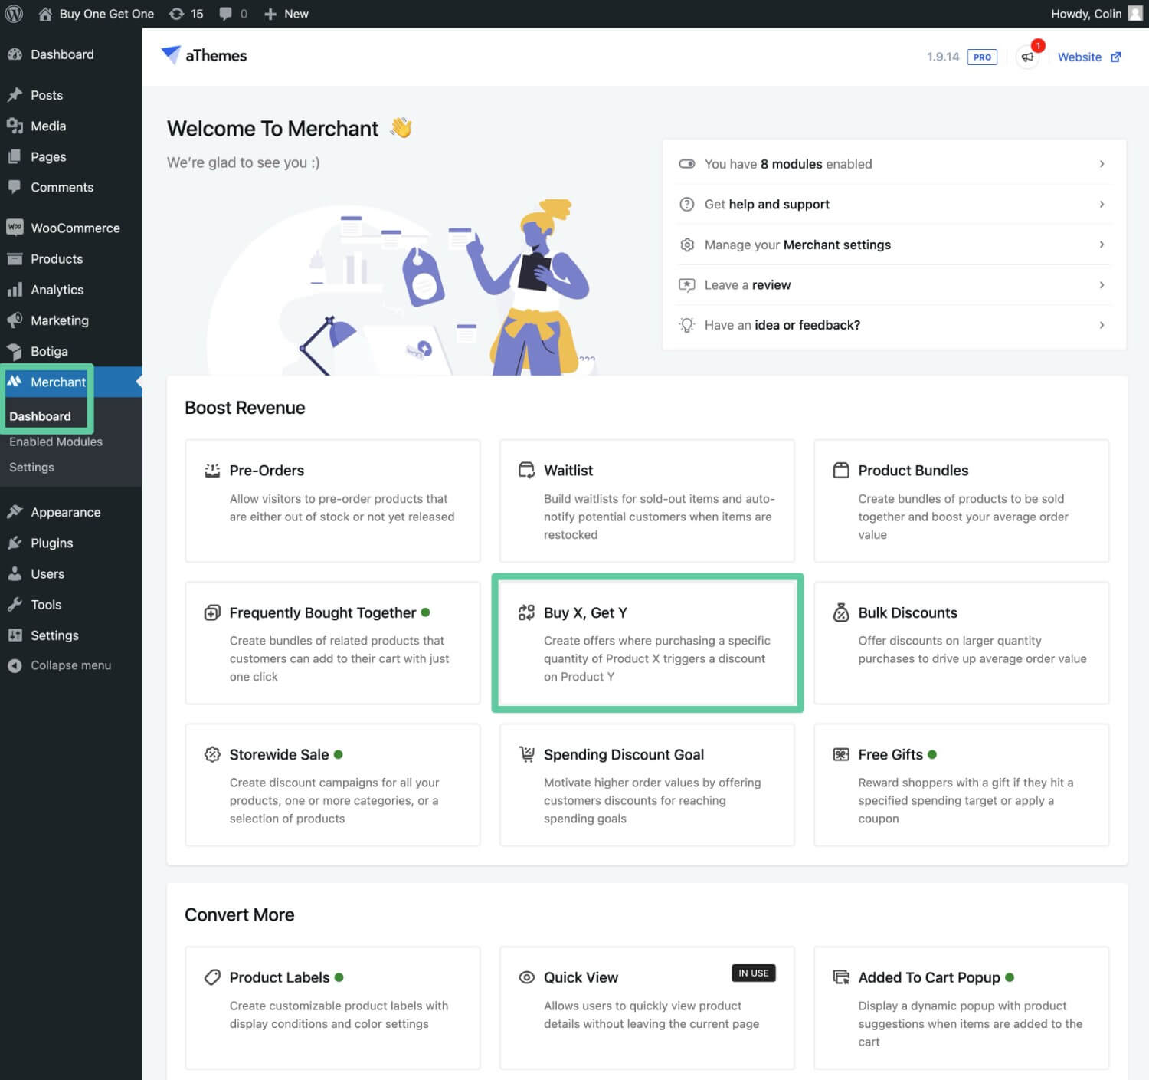
Task: Click the Free Gifts icon
Action: [841, 754]
